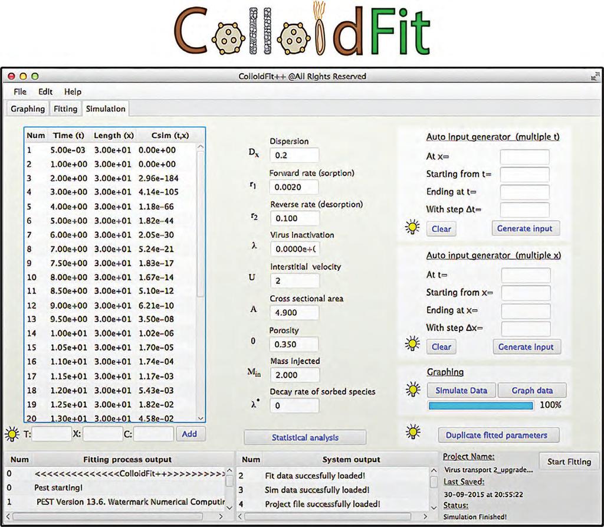Click the T: entry field
The width and height of the screenshot is (604, 527).
(x=52, y=434)
